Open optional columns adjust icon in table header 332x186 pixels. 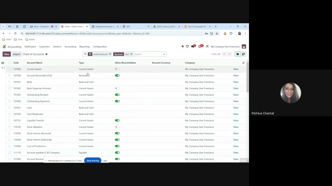click(243, 63)
